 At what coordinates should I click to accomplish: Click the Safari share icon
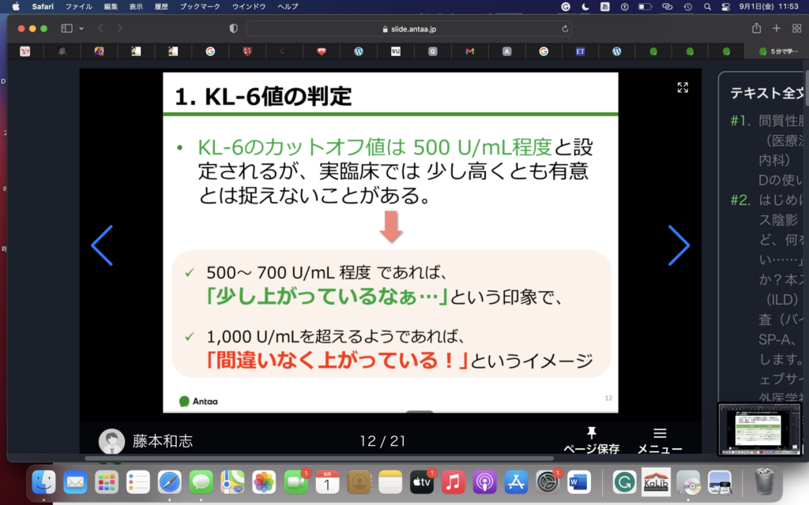coord(756,28)
